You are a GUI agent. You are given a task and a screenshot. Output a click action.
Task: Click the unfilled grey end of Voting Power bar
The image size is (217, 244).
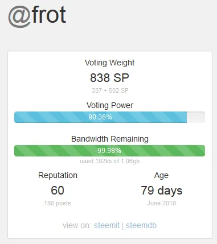tap(196, 117)
